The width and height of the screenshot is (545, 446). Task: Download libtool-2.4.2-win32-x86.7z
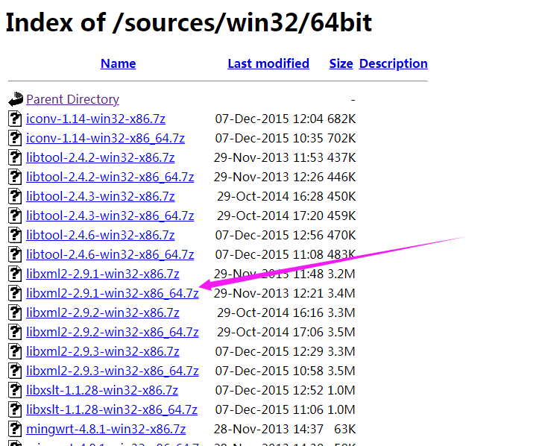[101, 158]
